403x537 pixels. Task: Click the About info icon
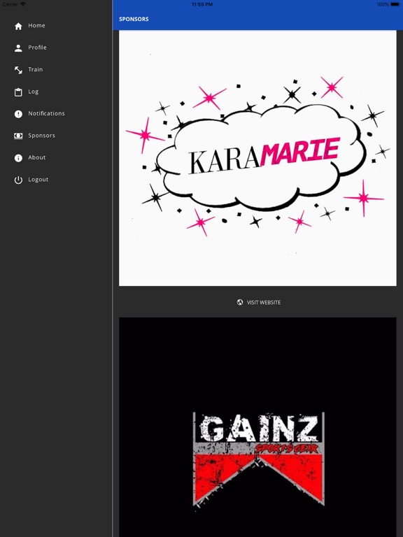[x=18, y=158]
